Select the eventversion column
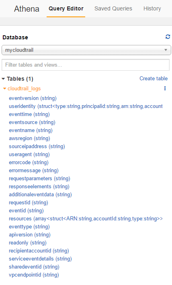 [x=33, y=98]
